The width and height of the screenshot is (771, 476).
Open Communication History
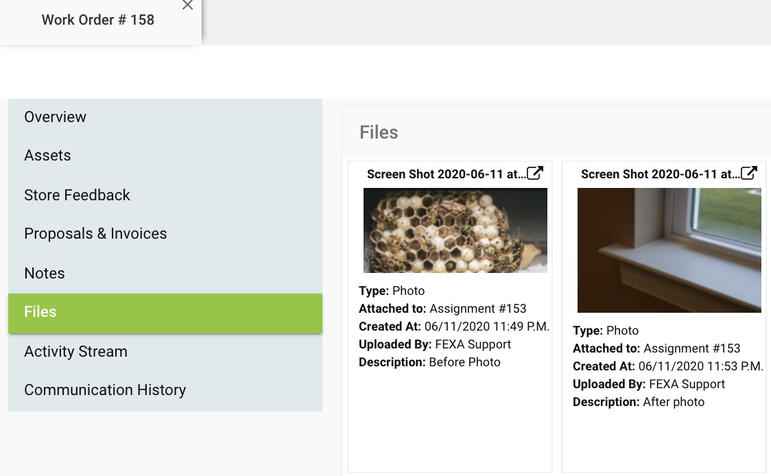[106, 390]
